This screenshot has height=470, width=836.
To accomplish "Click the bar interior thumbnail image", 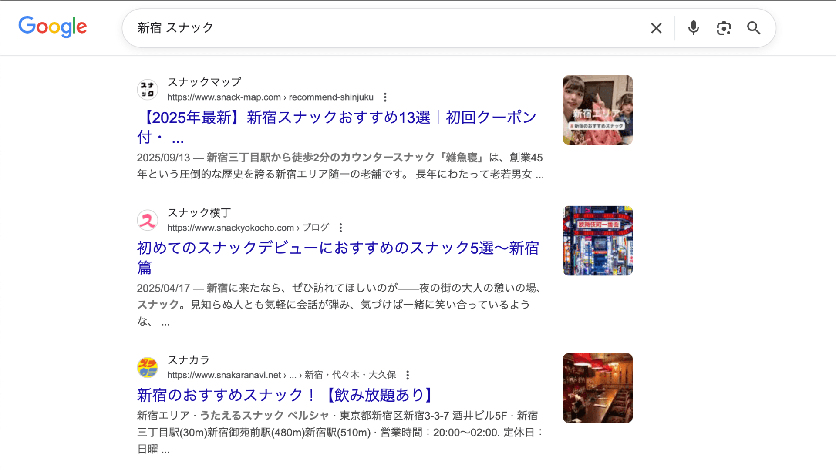I will pos(597,388).
